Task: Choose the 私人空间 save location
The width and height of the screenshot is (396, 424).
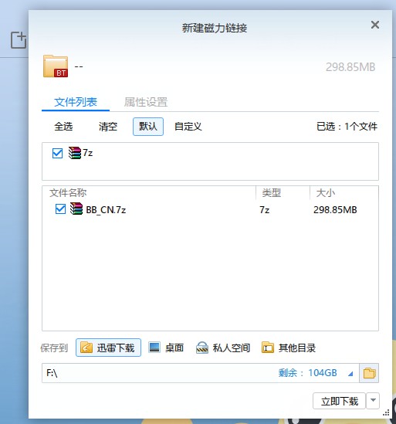Action: [x=223, y=348]
